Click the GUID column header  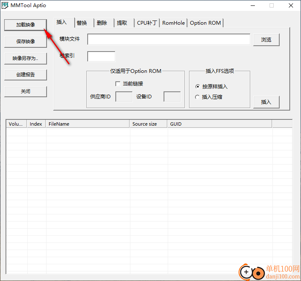(219, 124)
